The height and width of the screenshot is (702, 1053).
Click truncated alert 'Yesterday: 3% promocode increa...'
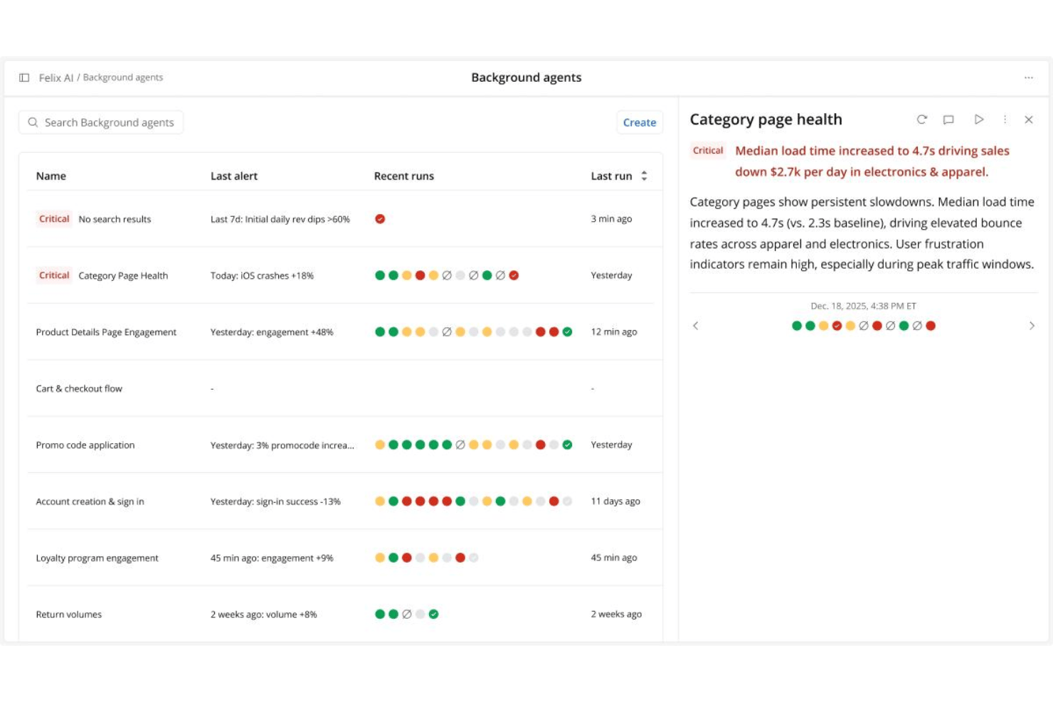282,445
